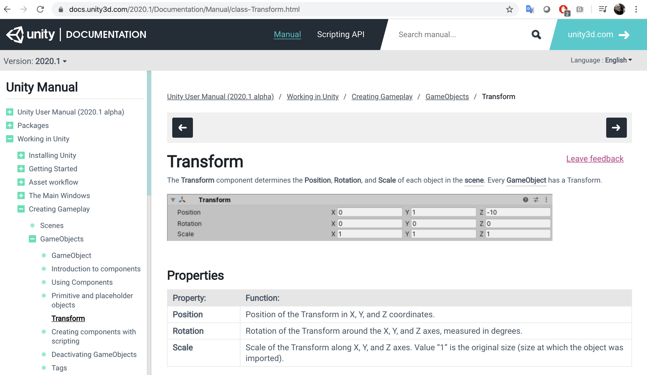The width and height of the screenshot is (647, 375).
Task: Click the search magnifier icon
Action: click(x=536, y=34)
